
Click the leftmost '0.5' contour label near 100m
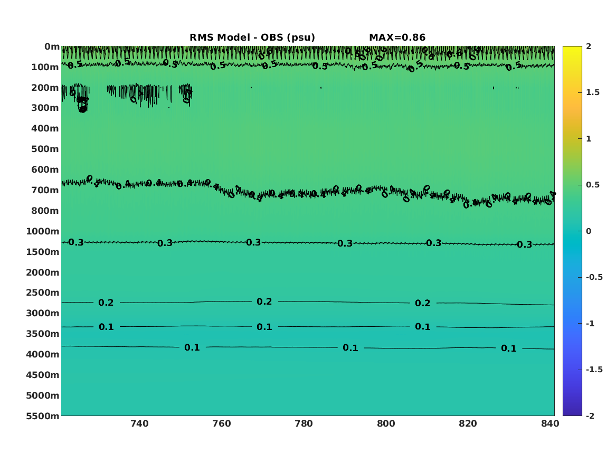(75, 65)
